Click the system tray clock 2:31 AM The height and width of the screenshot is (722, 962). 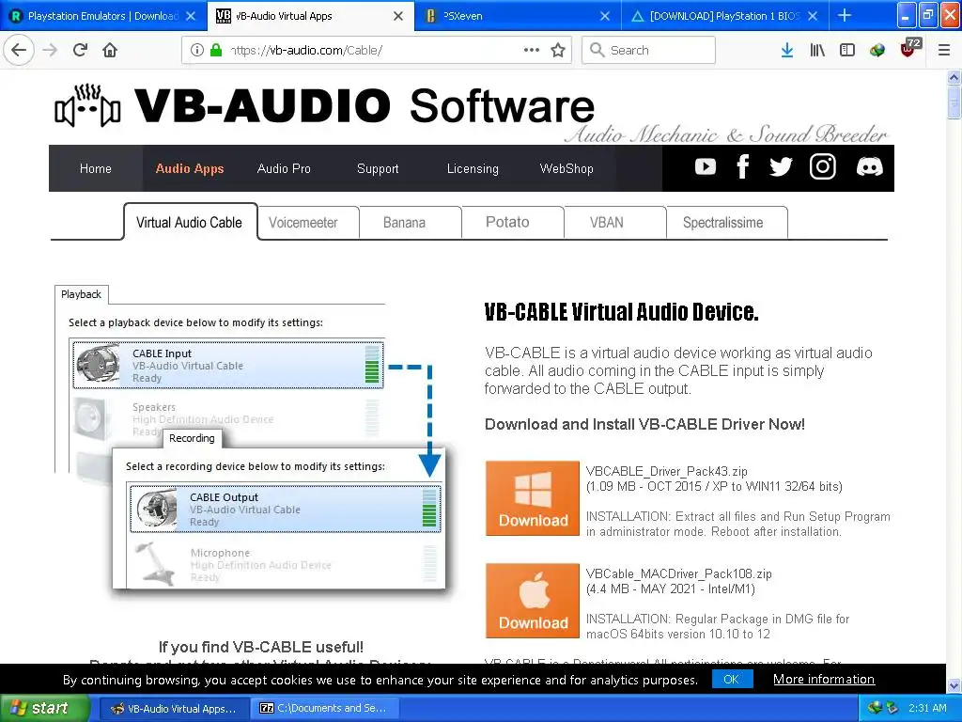pyautogui.click(x=927, y=708)
